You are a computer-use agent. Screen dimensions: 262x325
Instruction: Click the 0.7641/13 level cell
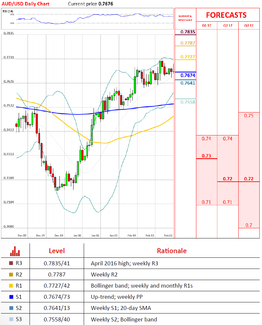pos(56,308)
